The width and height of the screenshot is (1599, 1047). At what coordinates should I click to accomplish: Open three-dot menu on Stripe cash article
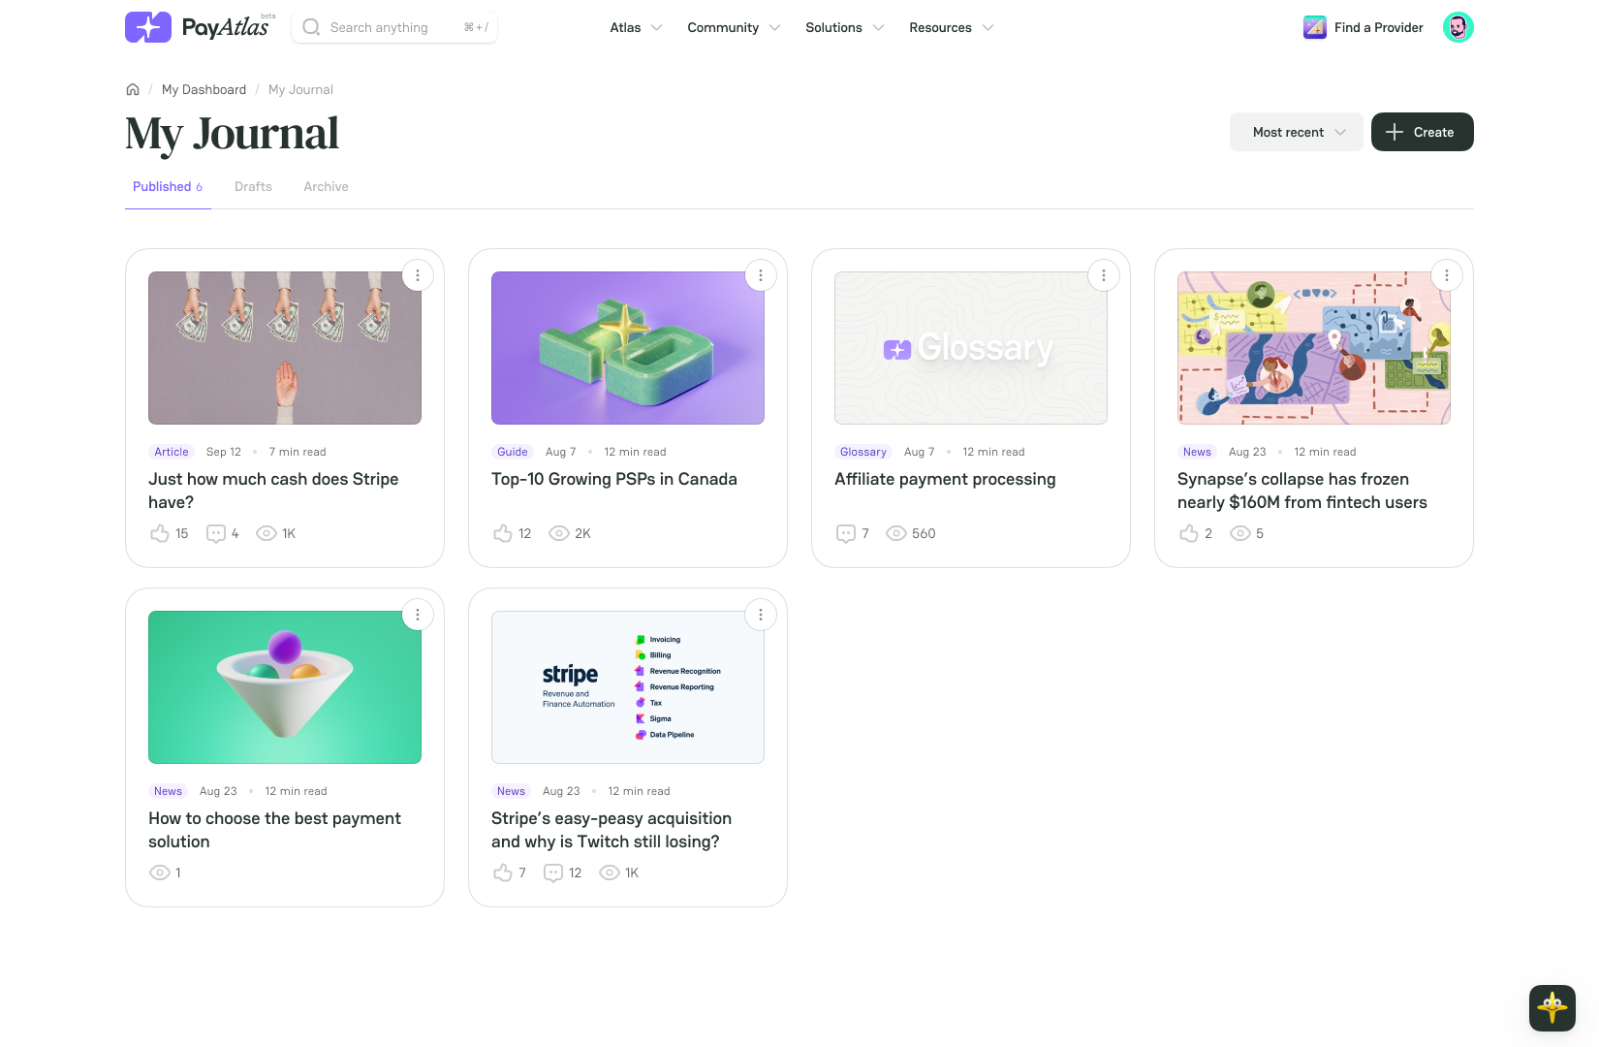point(418,275)
